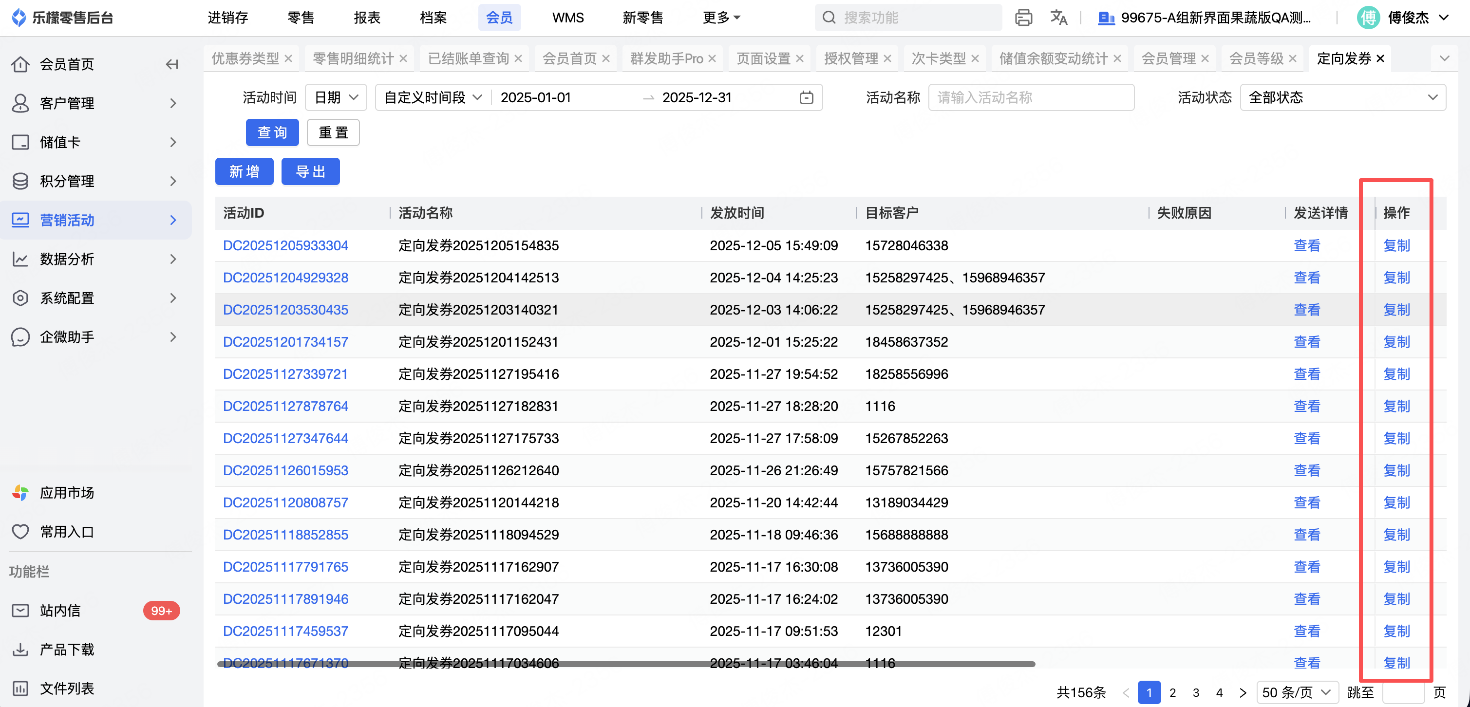Go to page 3 in pagination
Viewport: 1470px width, 707px height.
click(1195, 692)
